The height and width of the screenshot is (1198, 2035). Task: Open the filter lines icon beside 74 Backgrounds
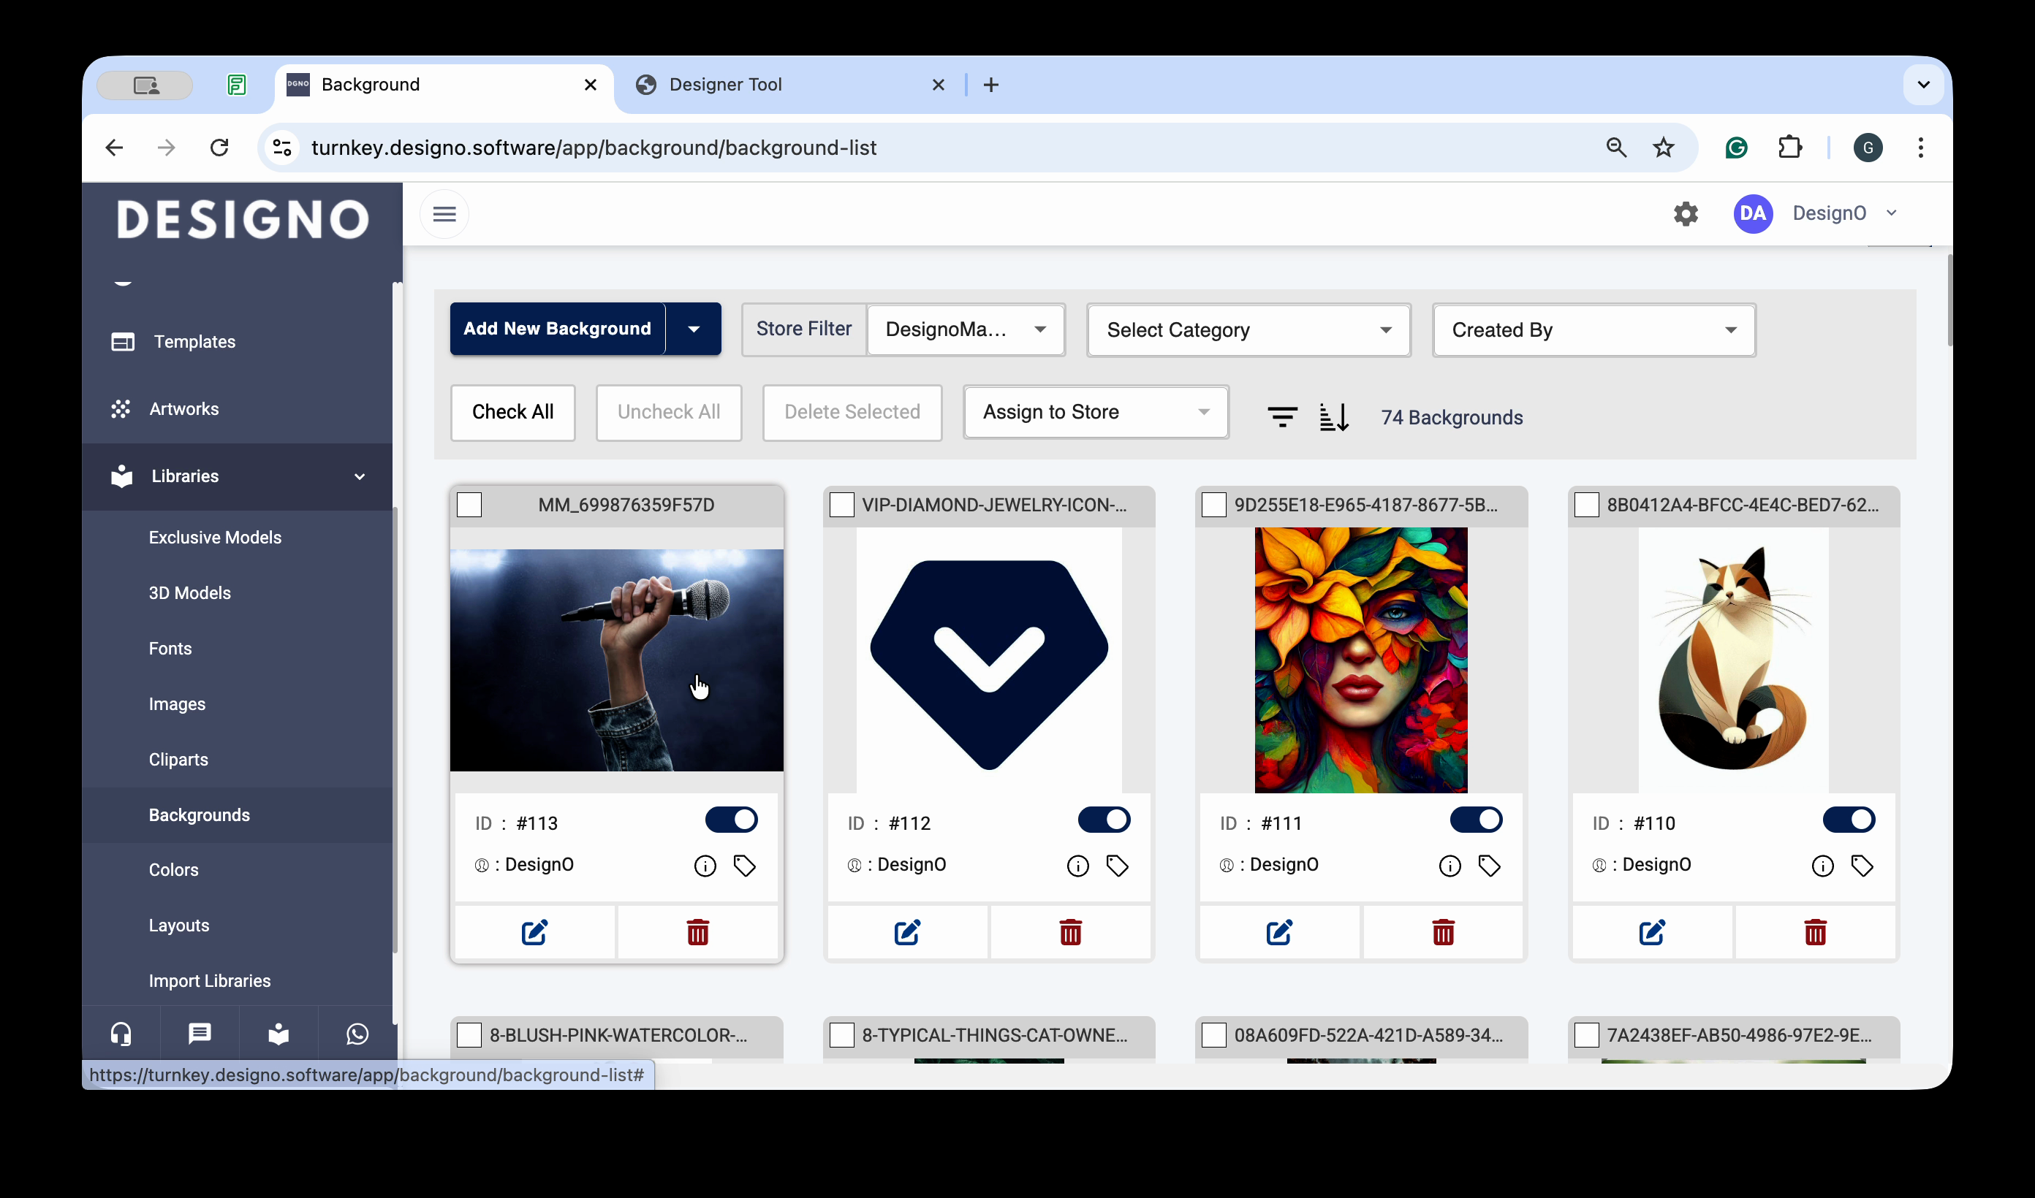tap(1281, 416)
